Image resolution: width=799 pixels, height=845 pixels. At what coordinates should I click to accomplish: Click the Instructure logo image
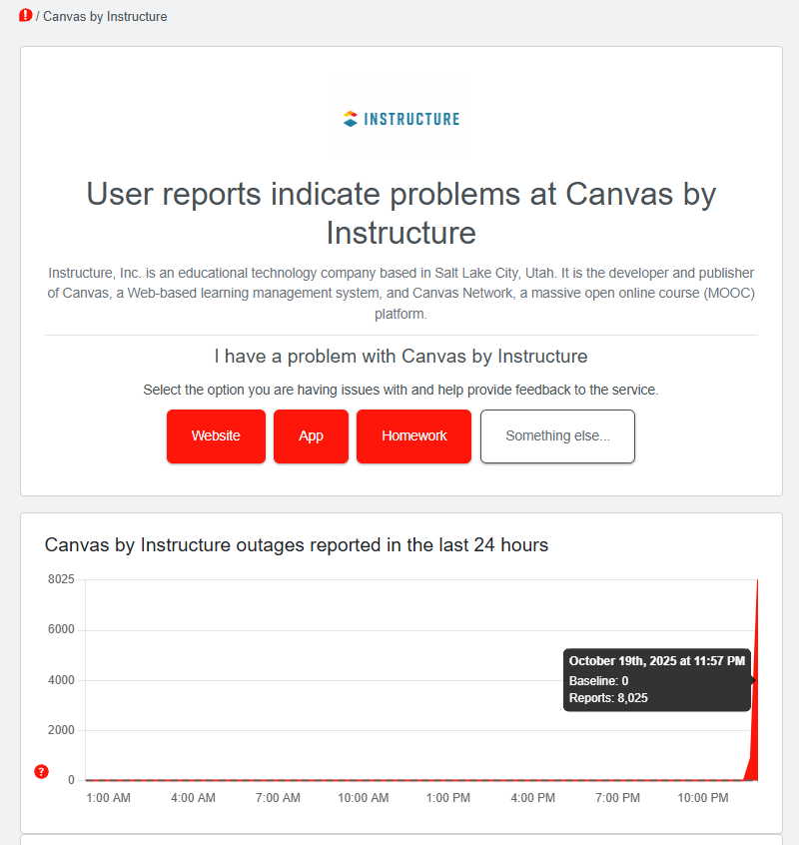(x=401, y=119)
